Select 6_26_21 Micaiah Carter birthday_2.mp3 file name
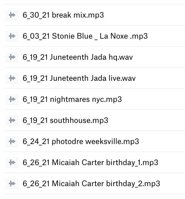 point(91,184)
